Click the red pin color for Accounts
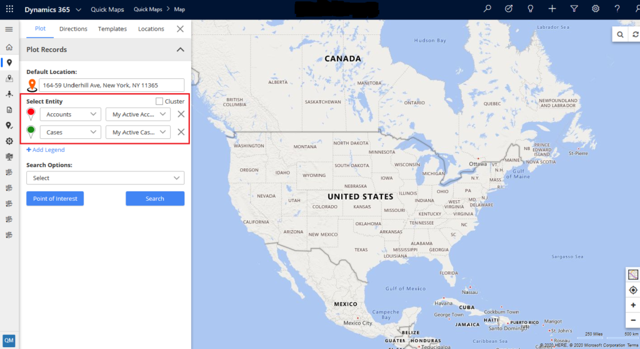The height and width of the screenshot is (349, 640). (31, 113)
